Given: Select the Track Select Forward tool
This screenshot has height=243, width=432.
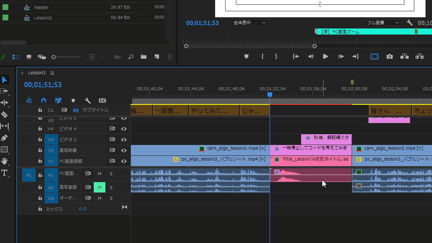Looking at the screenshot, I should point(4,91).
